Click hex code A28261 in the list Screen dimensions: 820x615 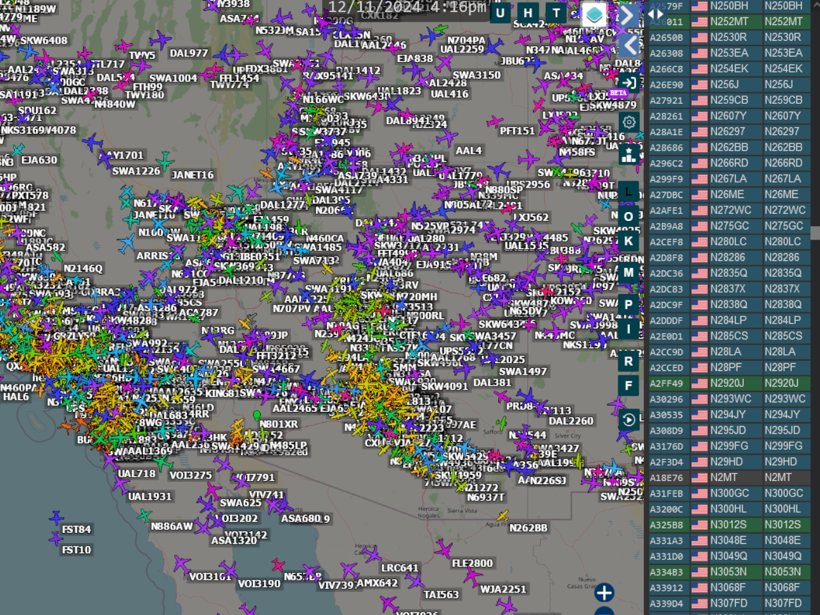(666, 116)
